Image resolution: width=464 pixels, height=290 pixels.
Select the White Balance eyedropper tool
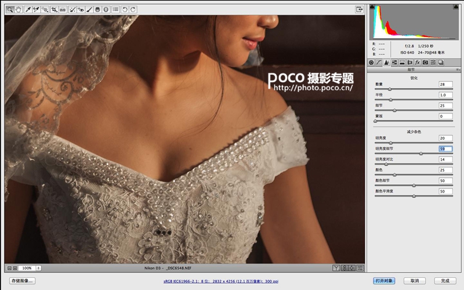27,9
